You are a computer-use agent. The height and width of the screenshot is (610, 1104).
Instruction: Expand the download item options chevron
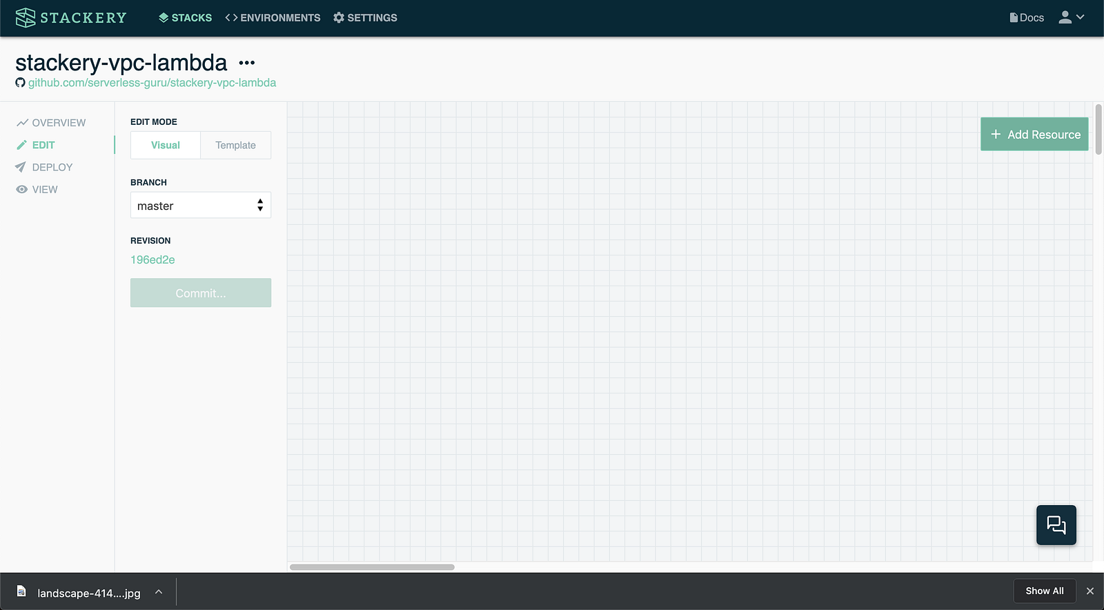coord(159,592)
